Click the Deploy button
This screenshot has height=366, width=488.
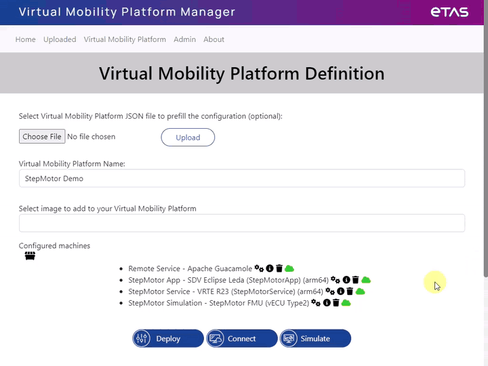click(x=168, y=338)
